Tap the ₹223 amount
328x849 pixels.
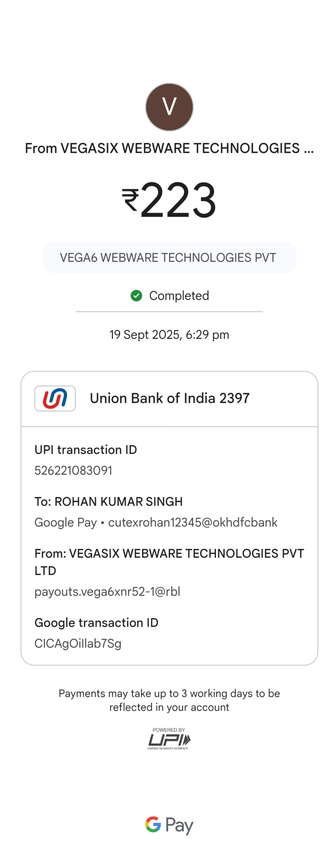click(x=178, y=200)
